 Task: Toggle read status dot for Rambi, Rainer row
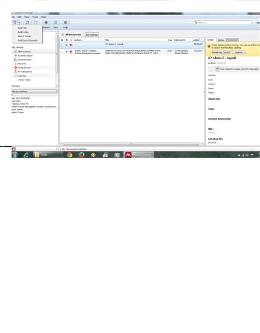[66, 52]
